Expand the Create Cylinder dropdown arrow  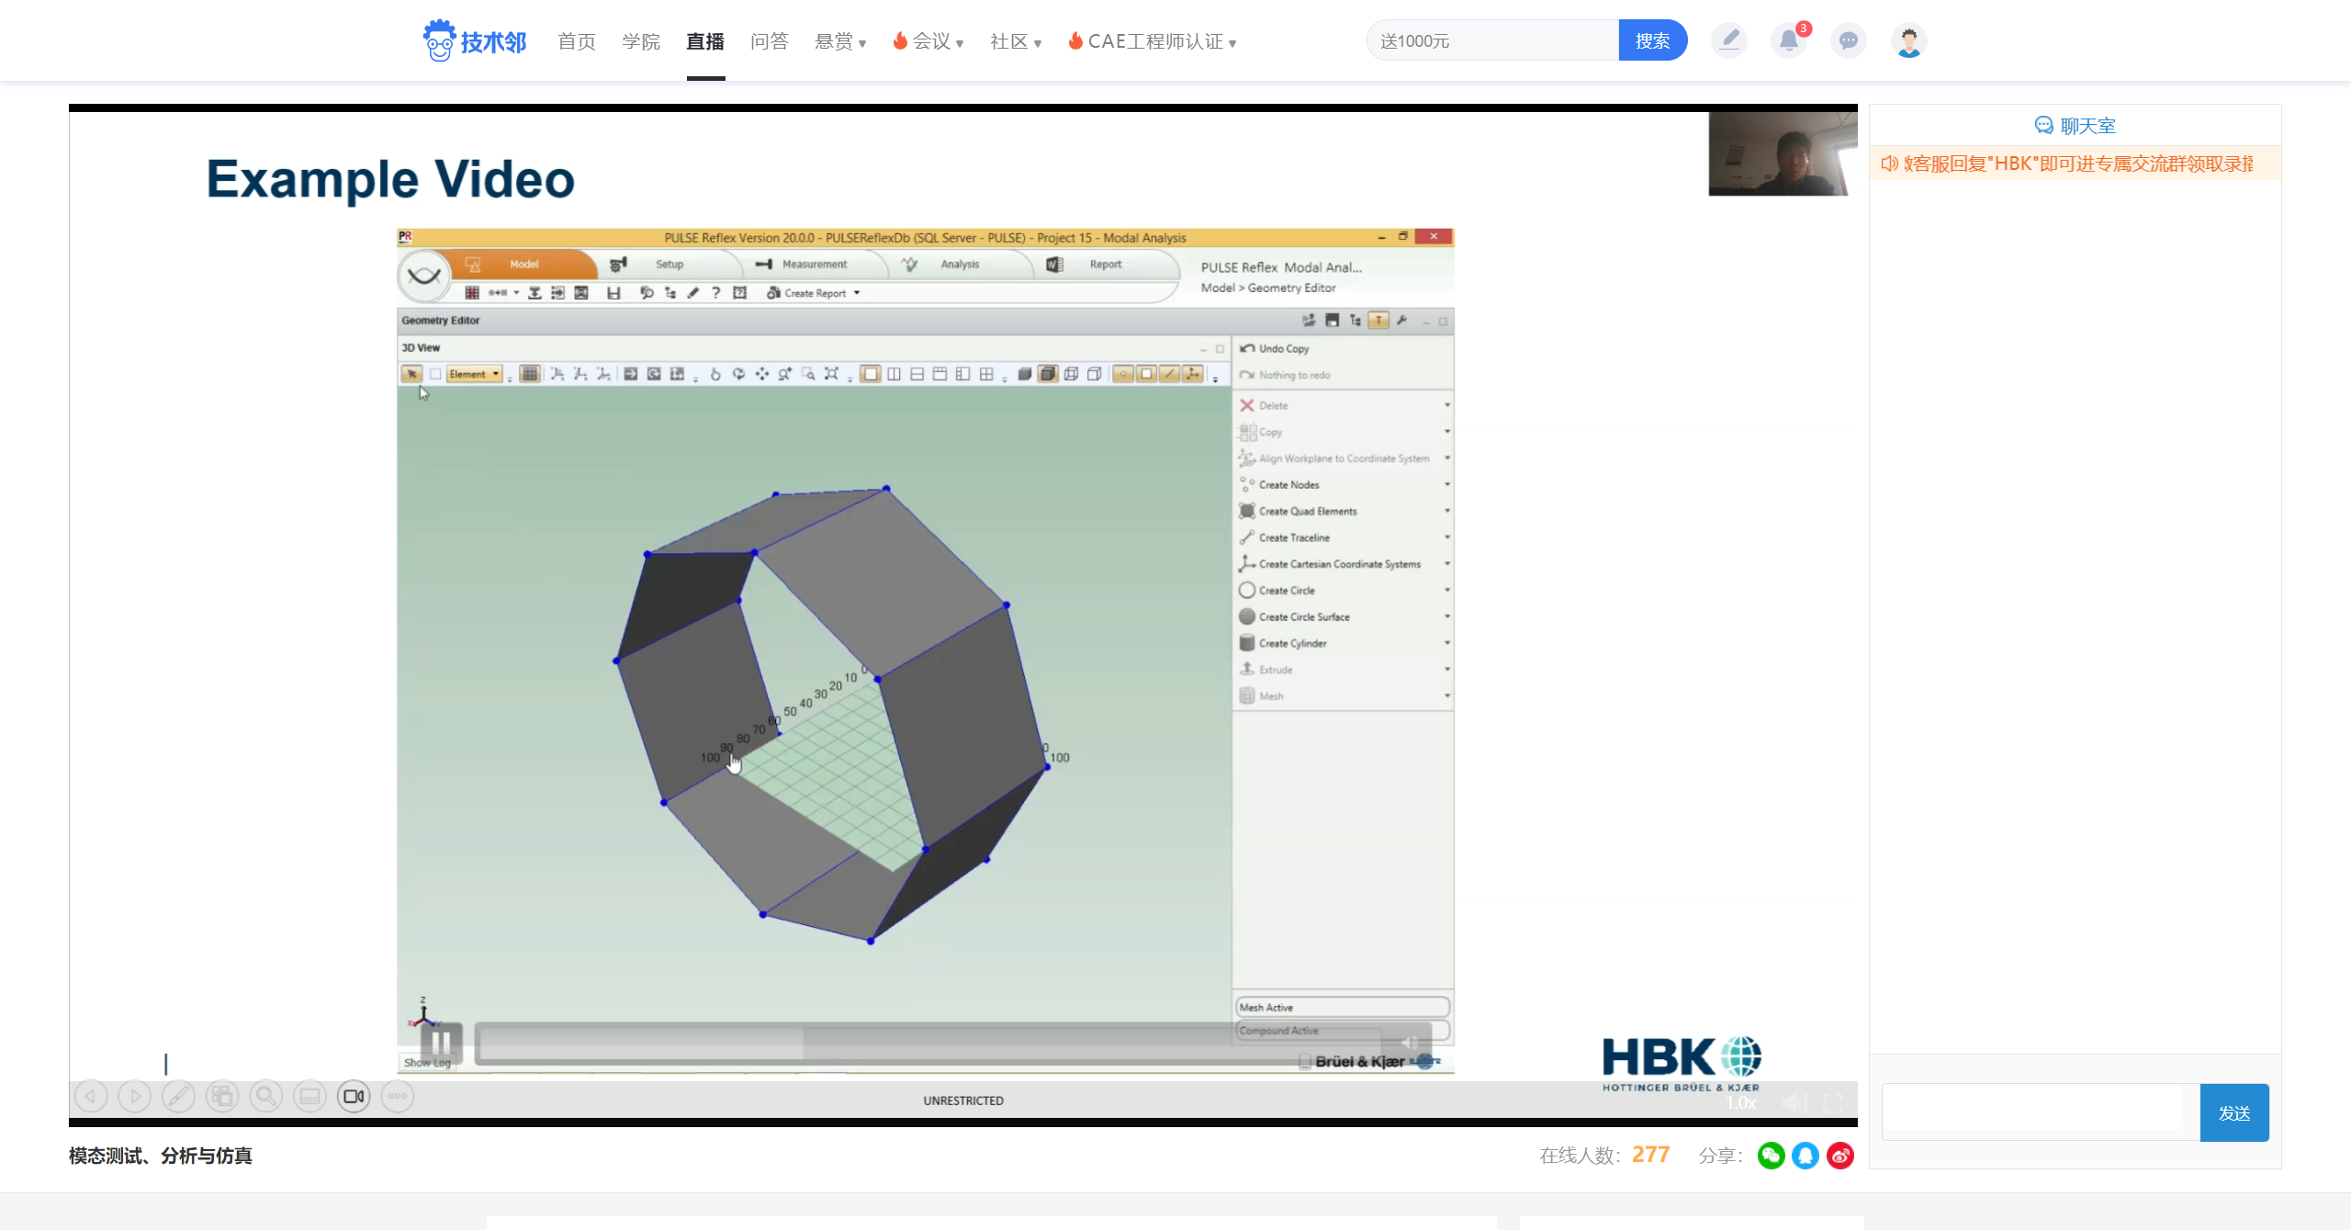point(1446,643)
